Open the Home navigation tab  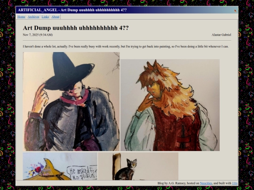pos(21,16)
